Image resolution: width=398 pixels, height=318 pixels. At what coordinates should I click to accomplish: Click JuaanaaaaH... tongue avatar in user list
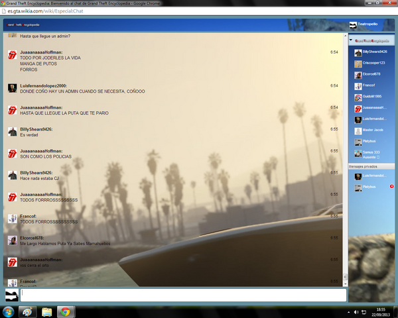pos(358,109)
